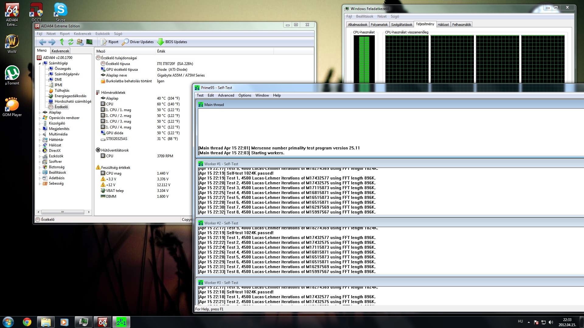Expand the Megjelenítés tree node
Viewport: 584px width, 328px height.
[40, 129]
